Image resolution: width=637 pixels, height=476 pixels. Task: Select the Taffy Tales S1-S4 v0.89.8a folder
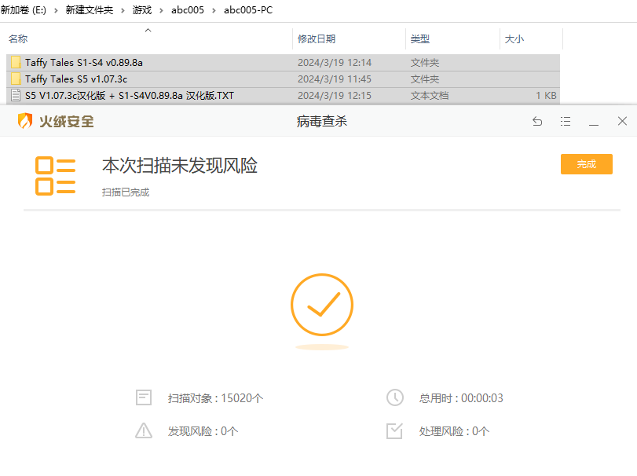tap(83, 62)
